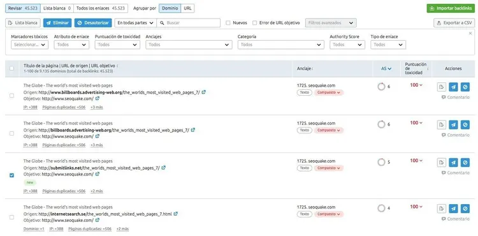478x236 pixels.
Task: Tick the select-all checkbox in table header
Action: [x=11, y=68]
